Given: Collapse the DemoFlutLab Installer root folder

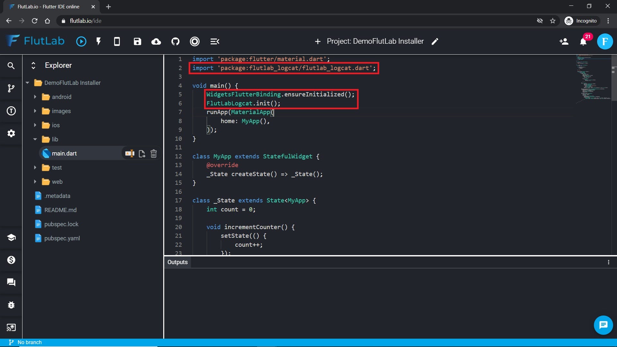Looking at the screenshot, I should click(x=27, y=83).
